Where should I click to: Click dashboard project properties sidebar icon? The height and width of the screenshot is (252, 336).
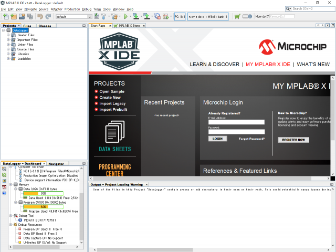[x=4, y=169]
